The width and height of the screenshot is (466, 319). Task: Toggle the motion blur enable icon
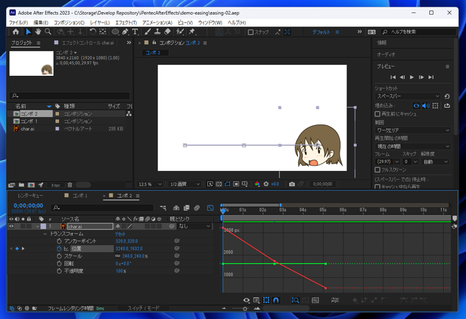(x=196, y=208)
